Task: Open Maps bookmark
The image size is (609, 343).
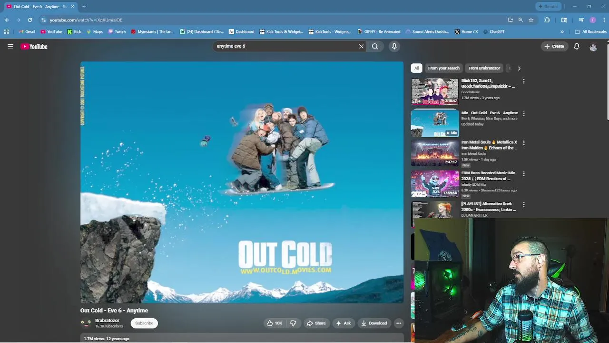Action: 95,32
